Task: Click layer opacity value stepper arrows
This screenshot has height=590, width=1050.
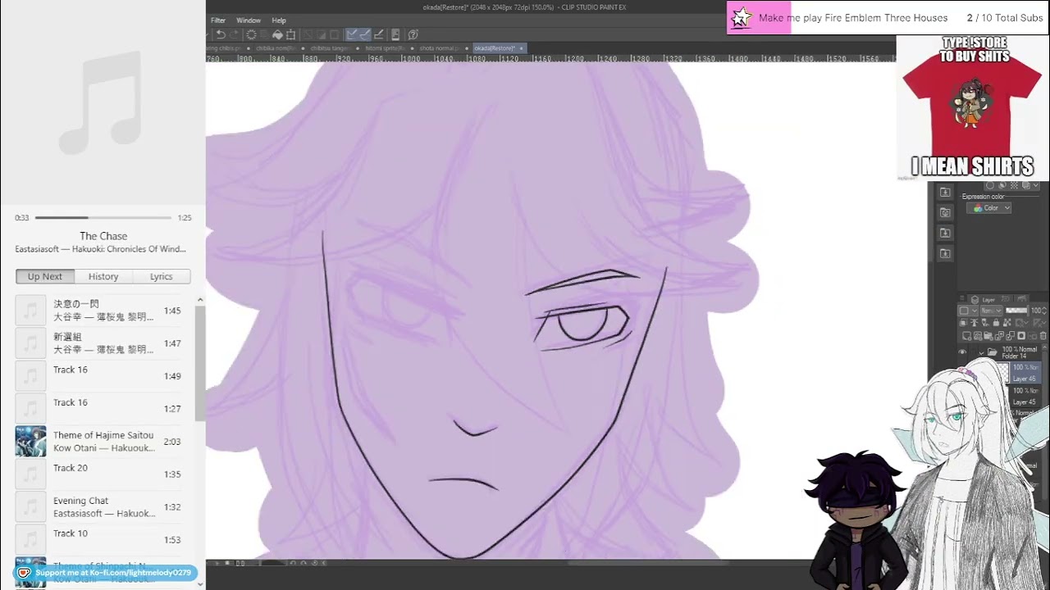Action: click(1044, 311)
